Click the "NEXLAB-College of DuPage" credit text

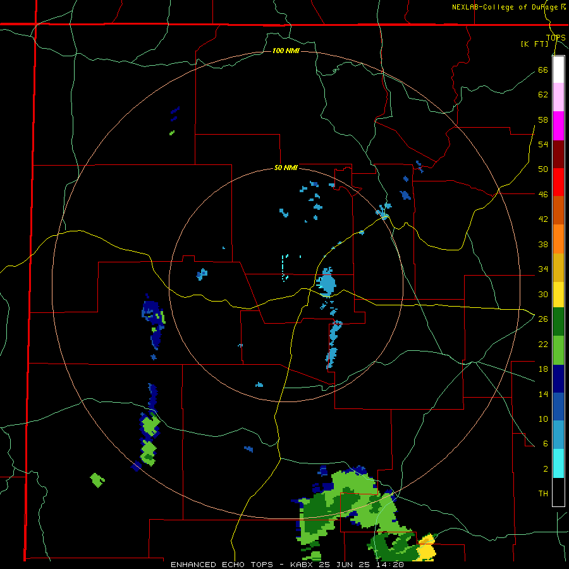506,7
